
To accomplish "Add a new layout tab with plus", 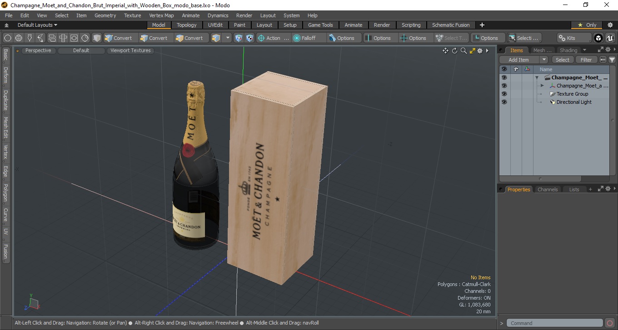I will (x=482, y=25).
